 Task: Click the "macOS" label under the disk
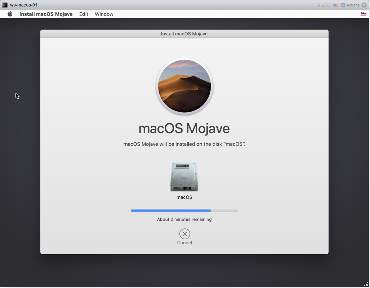[x=184, y=197]
